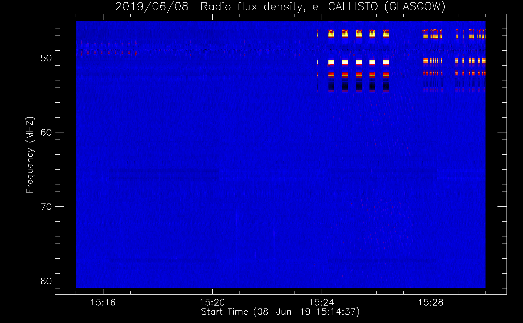Click the 80 frequency tick label
The width and height of the screenshot is (523, 323).
pos(46,281)
